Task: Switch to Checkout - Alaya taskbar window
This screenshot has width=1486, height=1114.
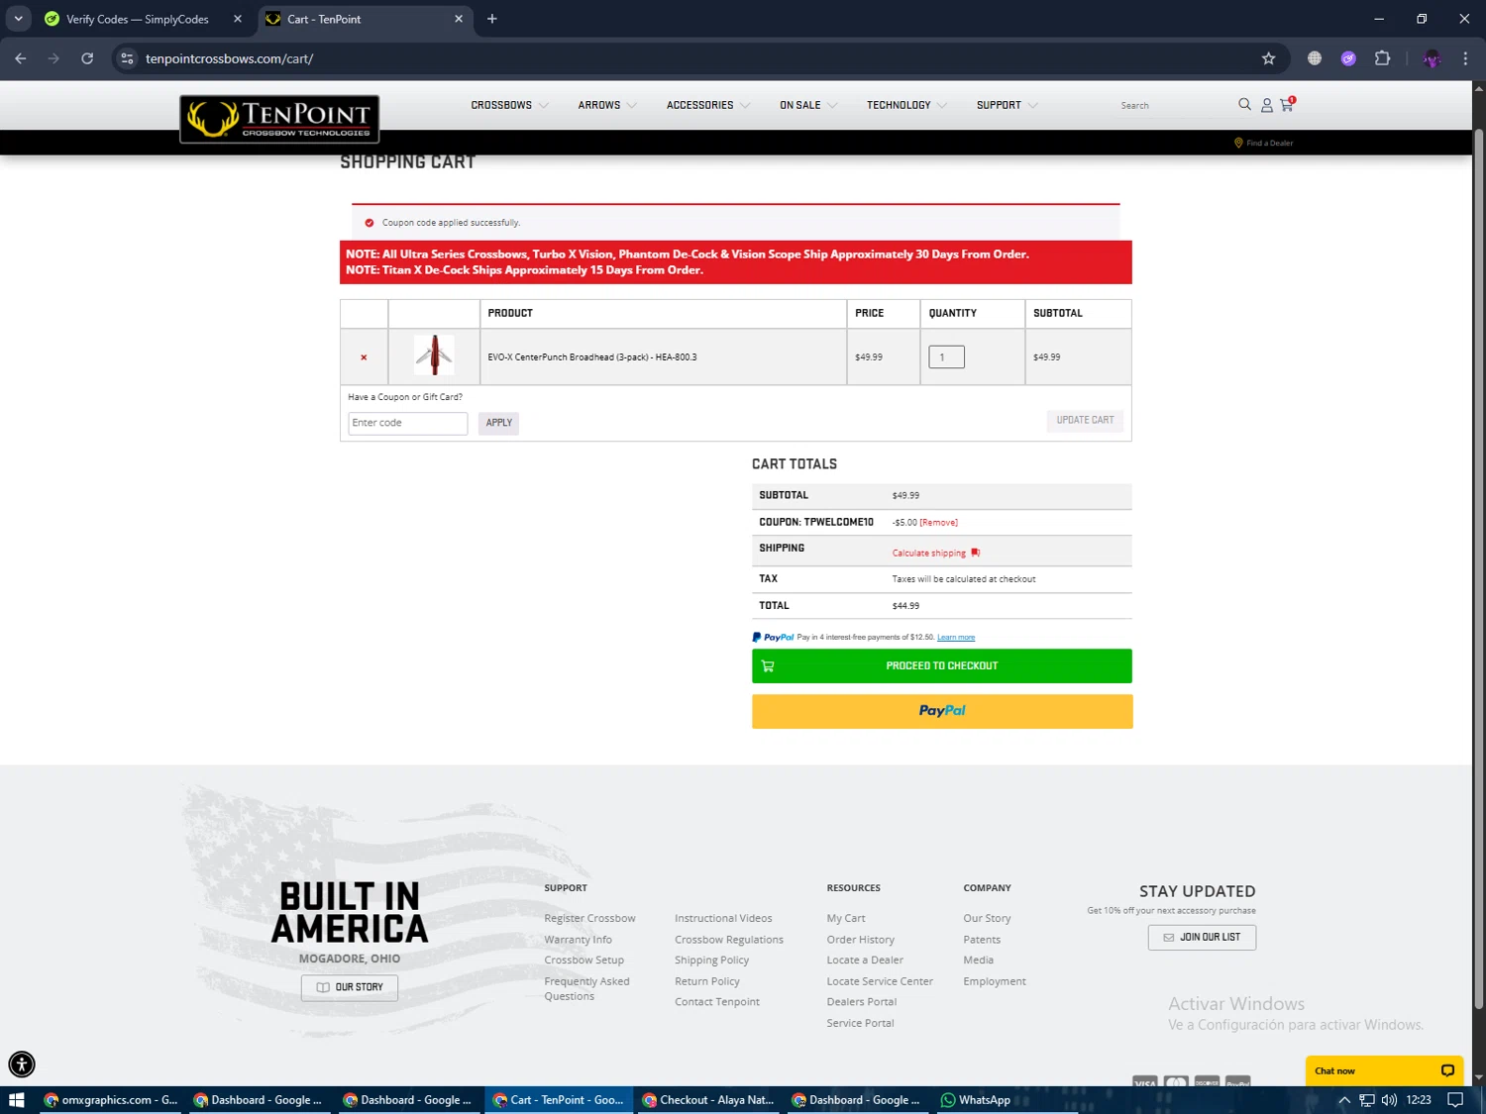Action: [x=707, y=1100]
